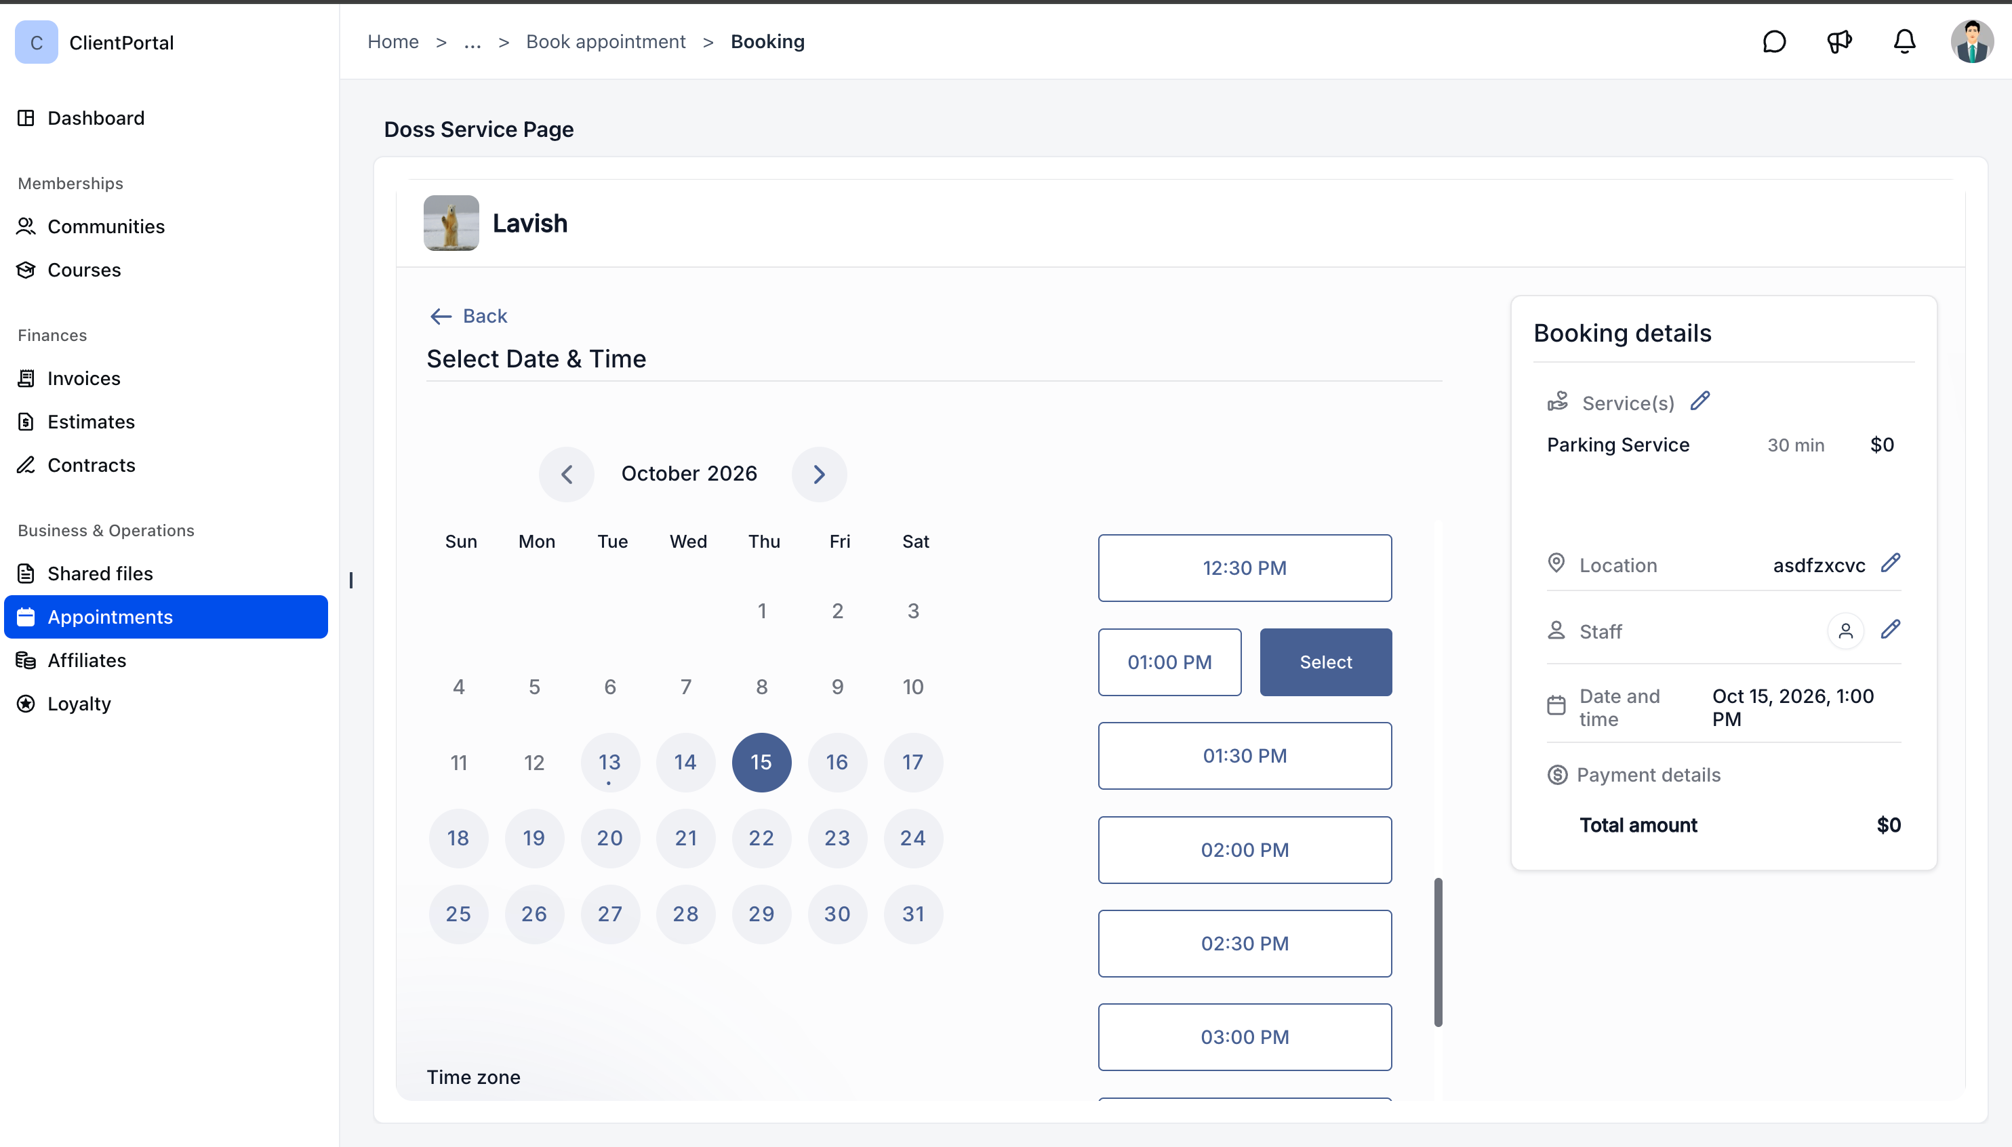This screenshot has width=2012, height=1147.
Task: Select October 31 on calendar
Action: pos(913,914)
